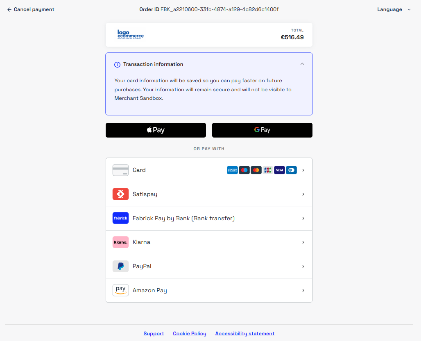Click the Order ID text at the top
This screenshot has height=341, width=421.
pyautogui.click(x=209, y=9)
